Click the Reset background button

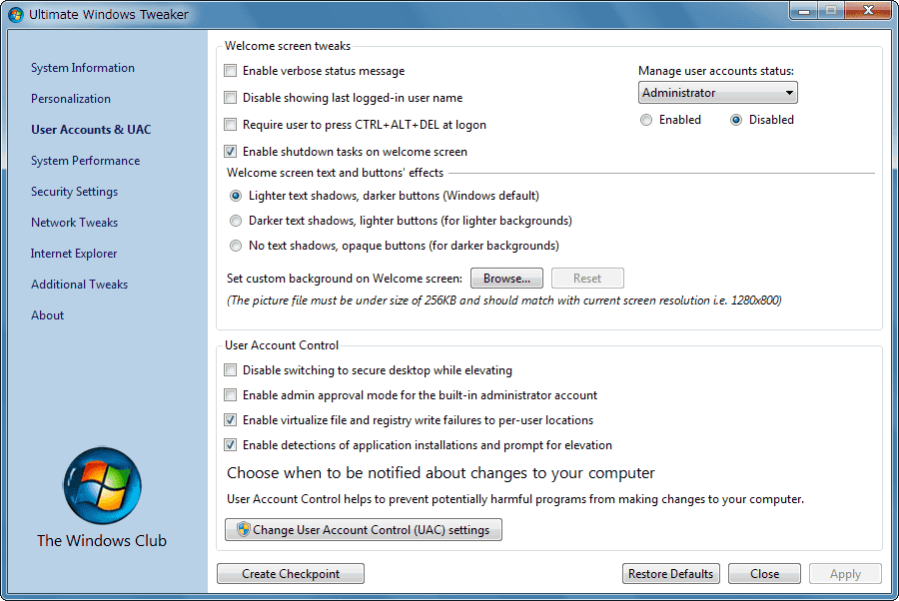coord(587,279)
